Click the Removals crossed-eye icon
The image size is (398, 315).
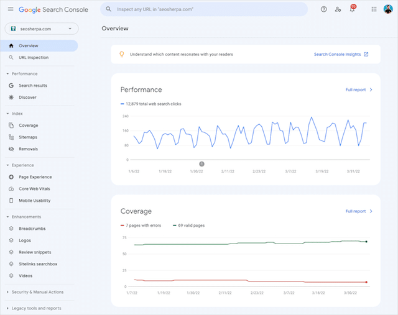tap(11, 149)
